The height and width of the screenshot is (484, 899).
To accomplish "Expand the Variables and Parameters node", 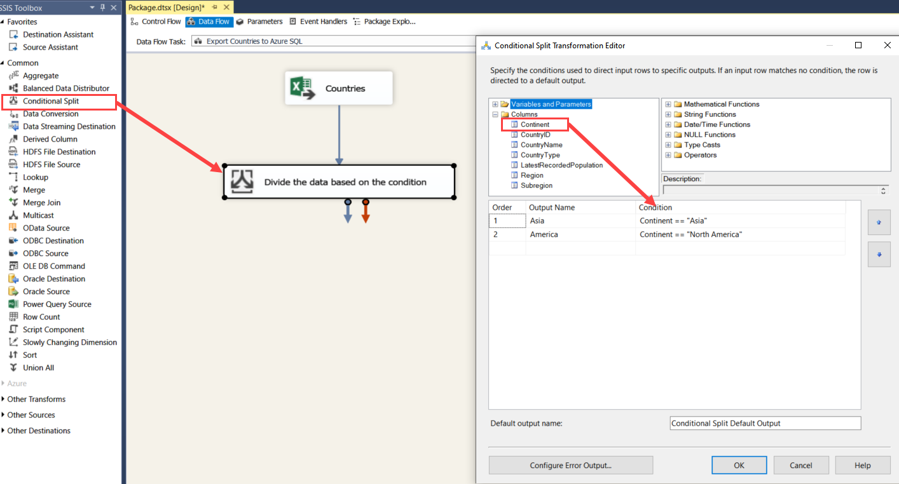I will pyautogui.click(x=495, y=104).
